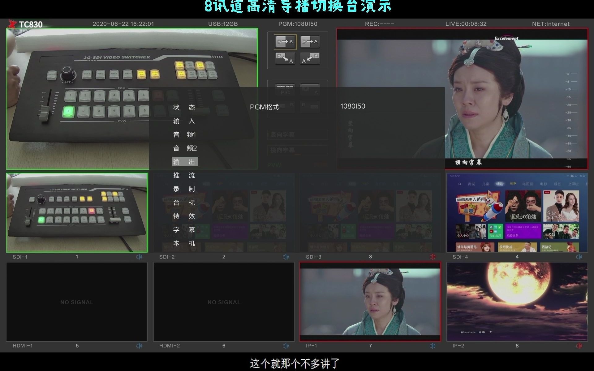Screen dimensions: 594x371
Task: Mute the IP-1 channel speaker
Action: pyautogui.click(x=433, y=346)
